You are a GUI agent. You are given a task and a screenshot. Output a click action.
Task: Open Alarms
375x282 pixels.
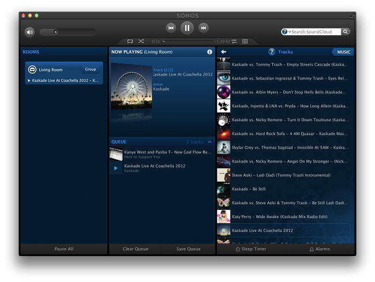pos(320,249)
